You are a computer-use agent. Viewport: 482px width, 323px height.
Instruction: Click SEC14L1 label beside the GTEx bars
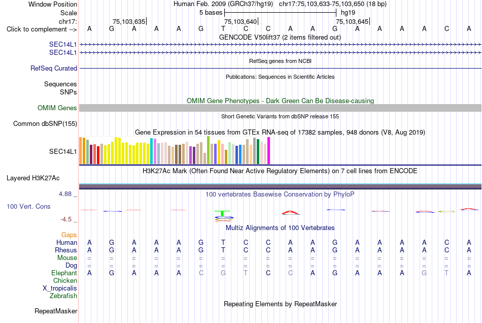pyautogui.click(x=63, y=151)
